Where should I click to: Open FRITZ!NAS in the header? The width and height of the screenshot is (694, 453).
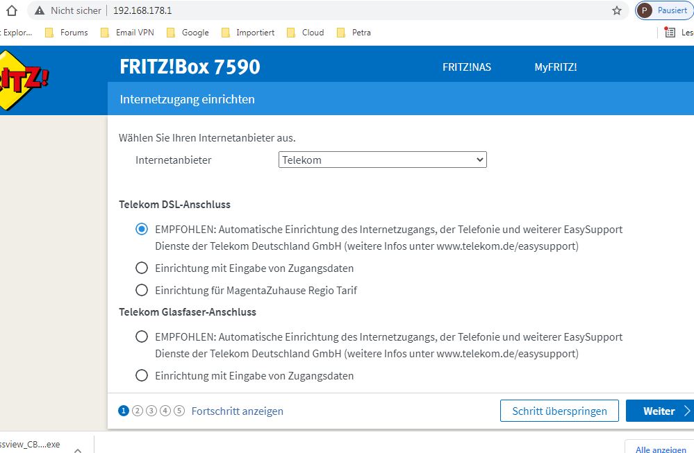pyautogui.click(x=467, y=67)
